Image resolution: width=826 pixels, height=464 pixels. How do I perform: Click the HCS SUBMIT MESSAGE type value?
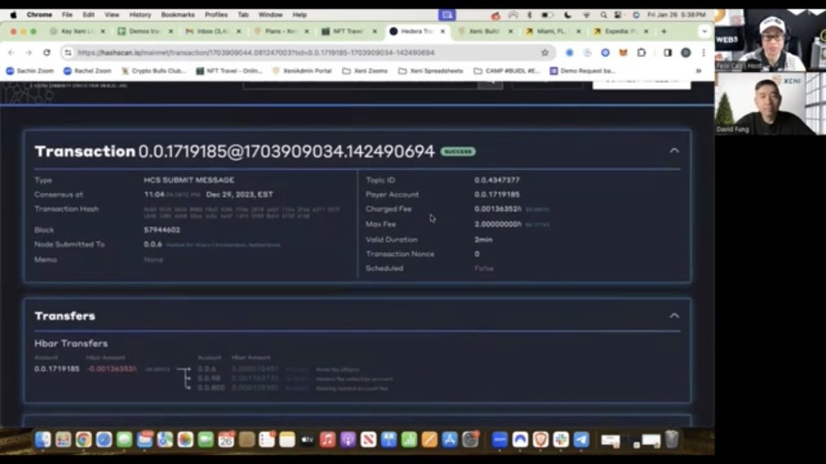pos(189,180)
